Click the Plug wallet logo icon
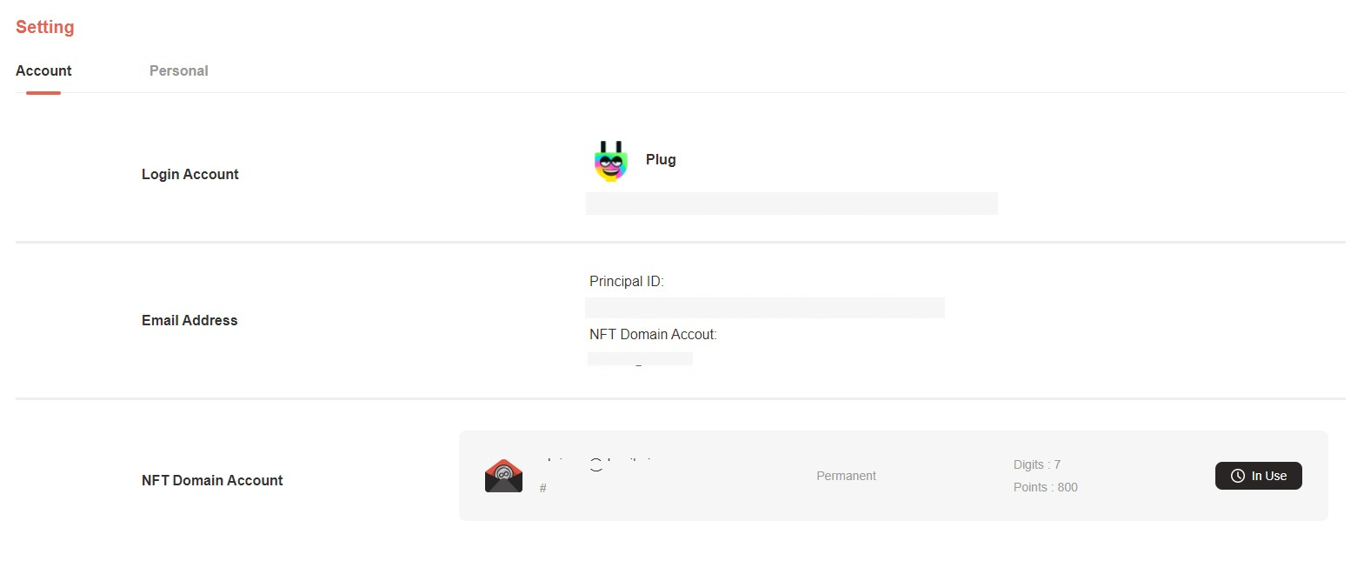Viewport: 1364px width, 561px height. 610,161
